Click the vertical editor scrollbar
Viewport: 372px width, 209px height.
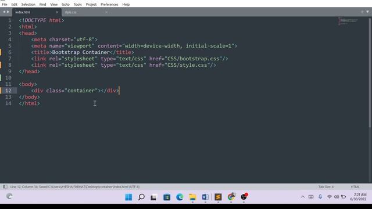(370, 72)
